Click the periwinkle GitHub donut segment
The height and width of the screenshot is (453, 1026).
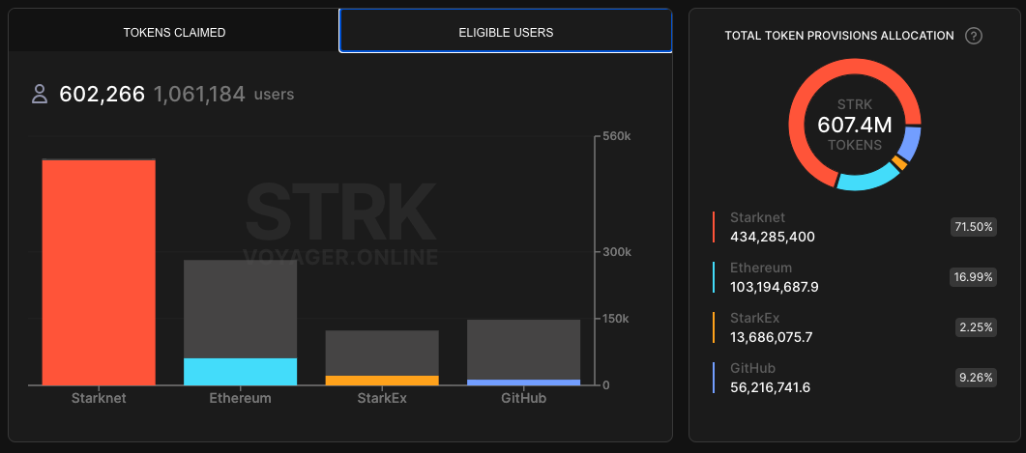pos(910,143)
